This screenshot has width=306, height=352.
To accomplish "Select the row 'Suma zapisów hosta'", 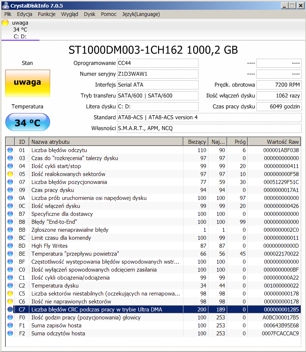I will (x=153, y=325).
